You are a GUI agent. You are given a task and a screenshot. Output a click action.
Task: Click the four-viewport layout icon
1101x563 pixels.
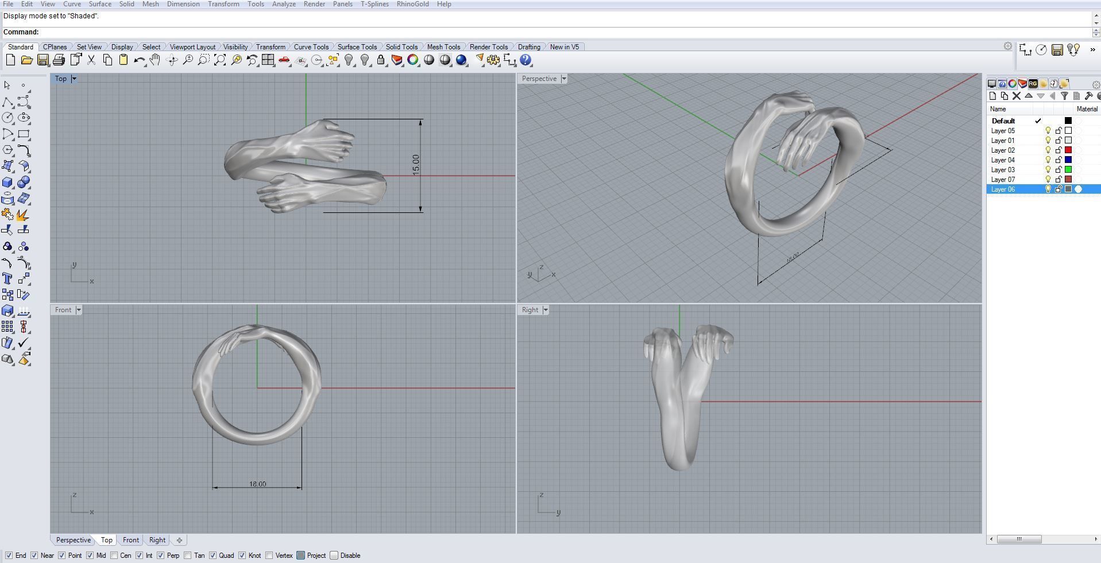268,60
